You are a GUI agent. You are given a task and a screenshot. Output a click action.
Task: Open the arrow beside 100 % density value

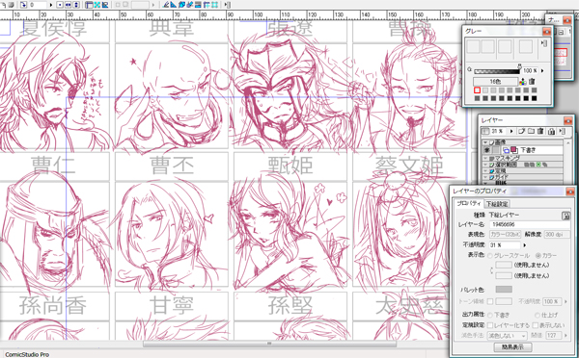tap(542, 70)
